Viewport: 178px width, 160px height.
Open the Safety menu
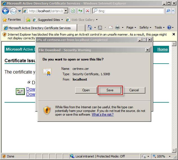coord(145,27)
